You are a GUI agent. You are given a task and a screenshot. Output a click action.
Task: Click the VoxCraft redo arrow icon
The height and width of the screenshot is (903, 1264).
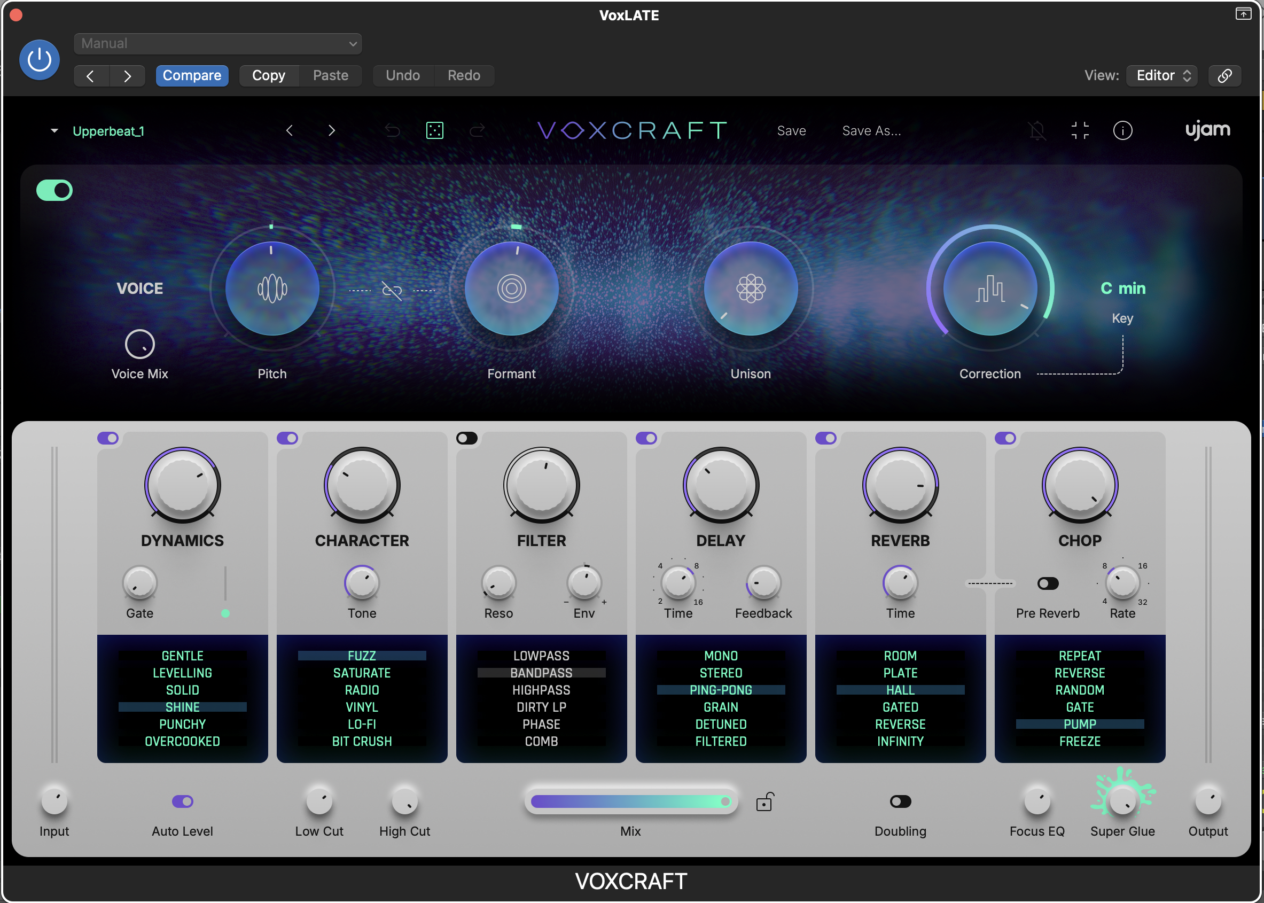click(477, 131)
